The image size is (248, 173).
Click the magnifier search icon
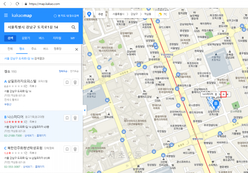pyautogui.click(x=73, y=27)
